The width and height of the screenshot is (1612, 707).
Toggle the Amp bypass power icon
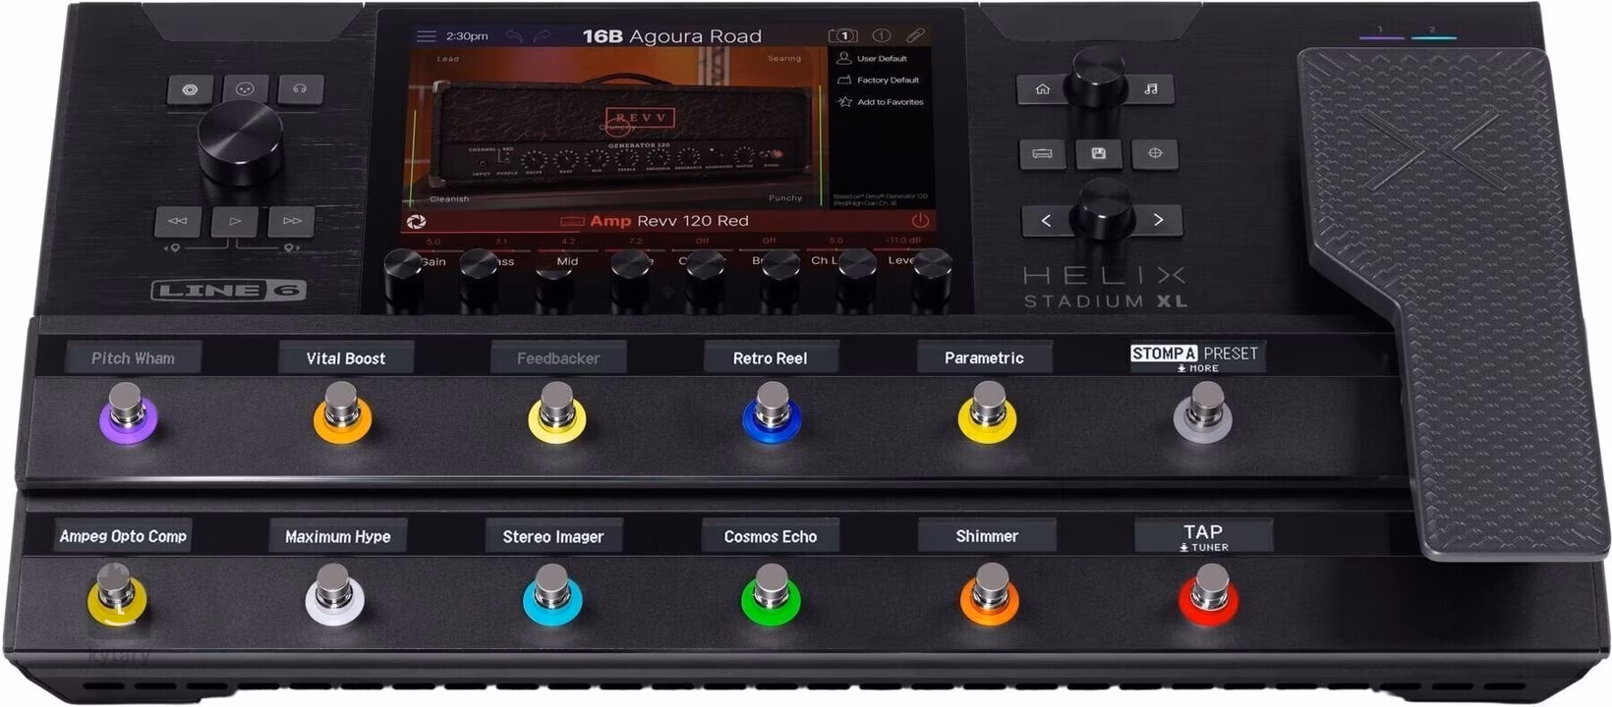tap(920, 221)
